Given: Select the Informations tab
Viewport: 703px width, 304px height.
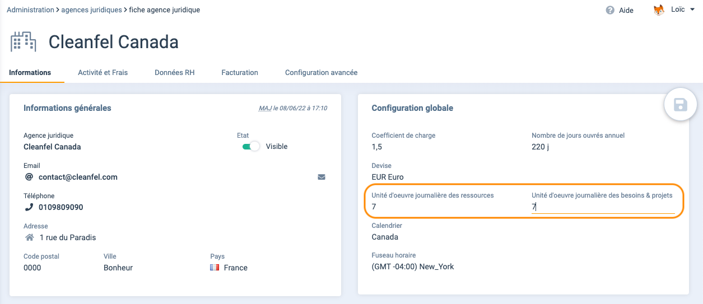Looking at the screenshot, I should pyautogui.click(x=30, y=72).
